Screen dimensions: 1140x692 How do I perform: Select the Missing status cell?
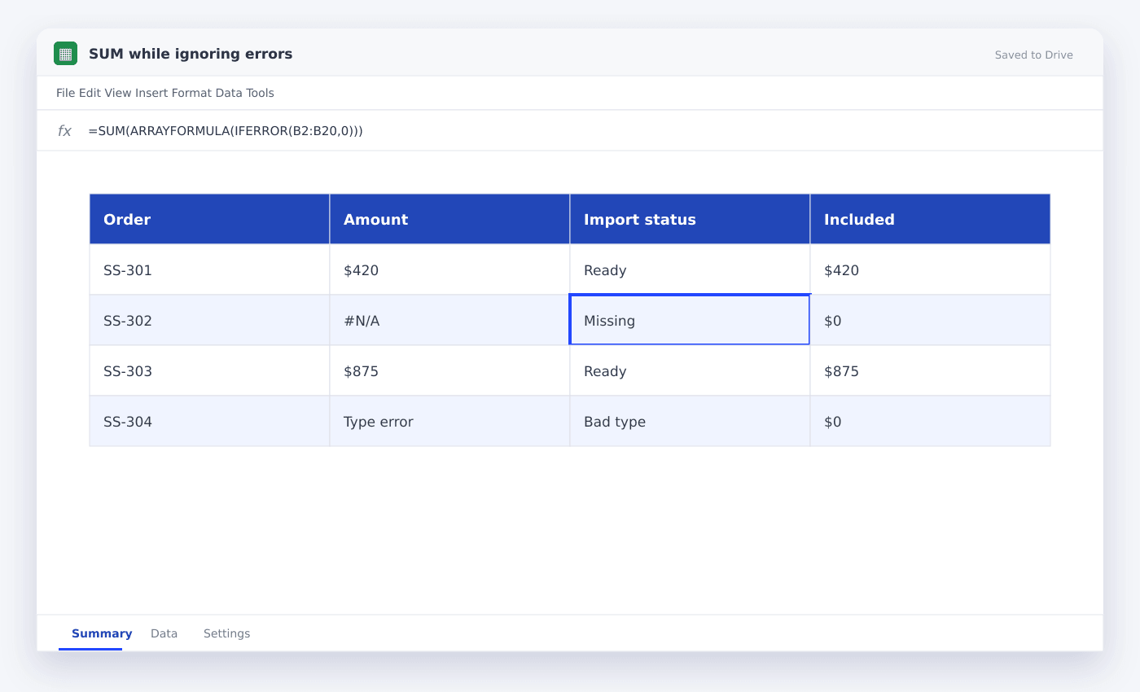(690, 320)
